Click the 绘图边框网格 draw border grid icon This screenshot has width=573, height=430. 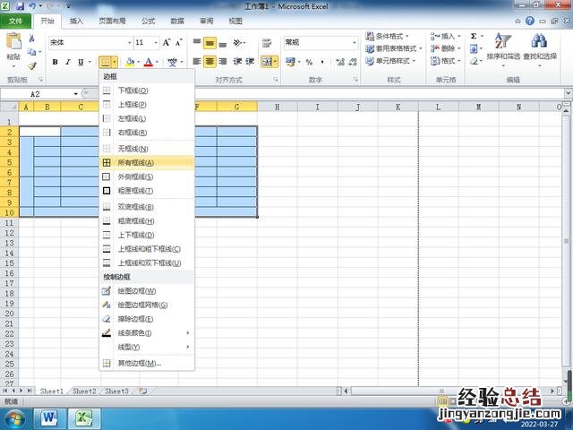pos(107,305)
